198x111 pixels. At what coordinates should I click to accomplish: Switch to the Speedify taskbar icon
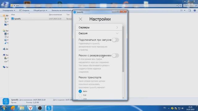click(x=49, y=108)
